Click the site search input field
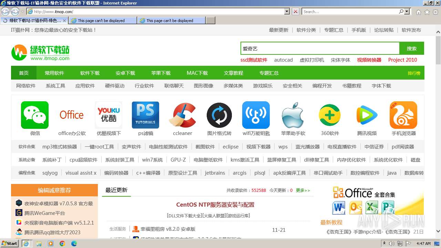 point(320,49)
